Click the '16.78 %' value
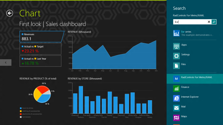Image resolution: width=223 pixels, height=125 pixels. tap(31, 63)
